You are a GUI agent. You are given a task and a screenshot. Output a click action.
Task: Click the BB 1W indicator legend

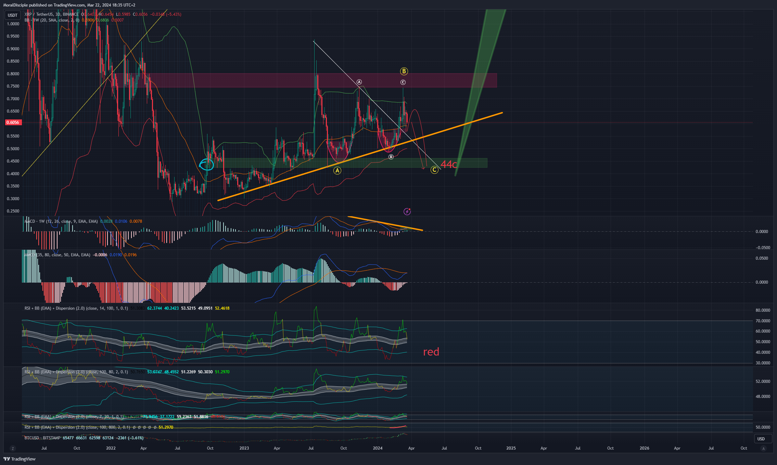[52, 20]
